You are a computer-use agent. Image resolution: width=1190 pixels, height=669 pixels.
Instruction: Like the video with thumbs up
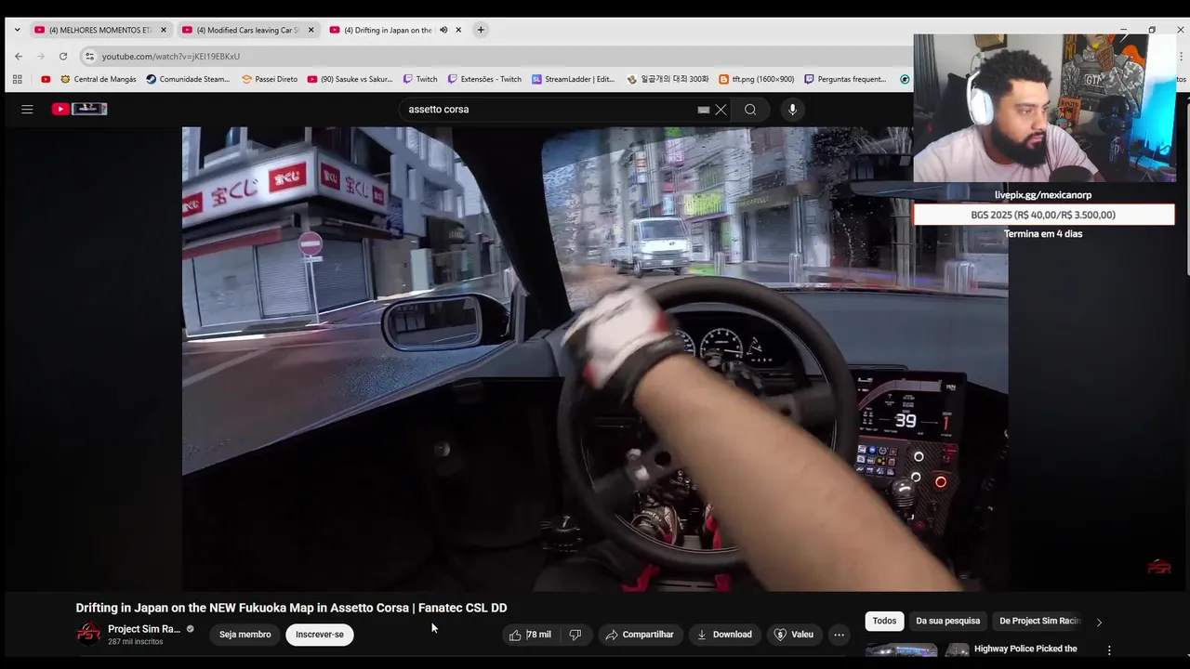[x=531, y=635]
